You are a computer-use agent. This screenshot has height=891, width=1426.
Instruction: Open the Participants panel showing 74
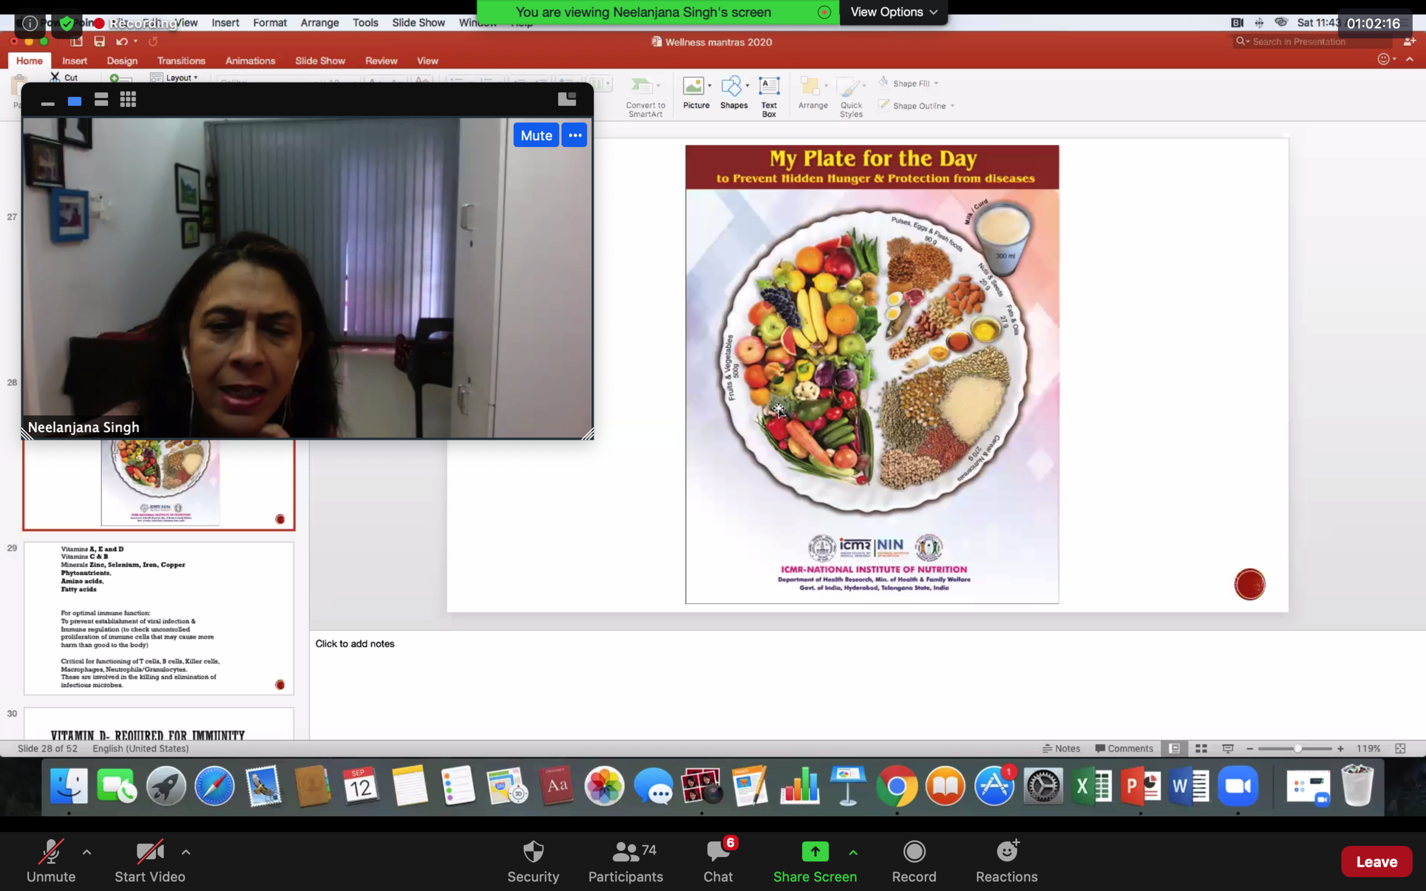coord(626,860)
